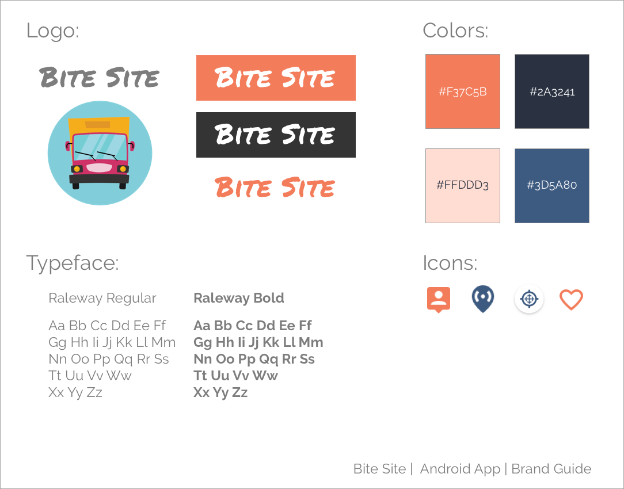Select the orange banner Bite Site logo
This screenshot has width=624, height=489.
click(276, 78)
